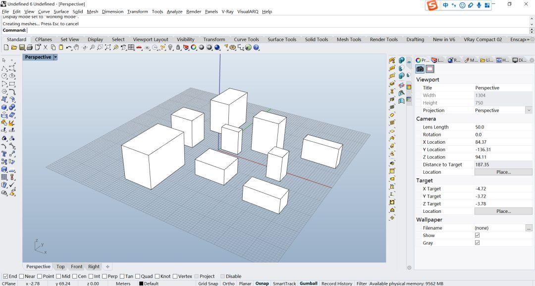This screenshot has height=286, width=535.
Task: Open the Render menu
Action: (x=194, y=11)
